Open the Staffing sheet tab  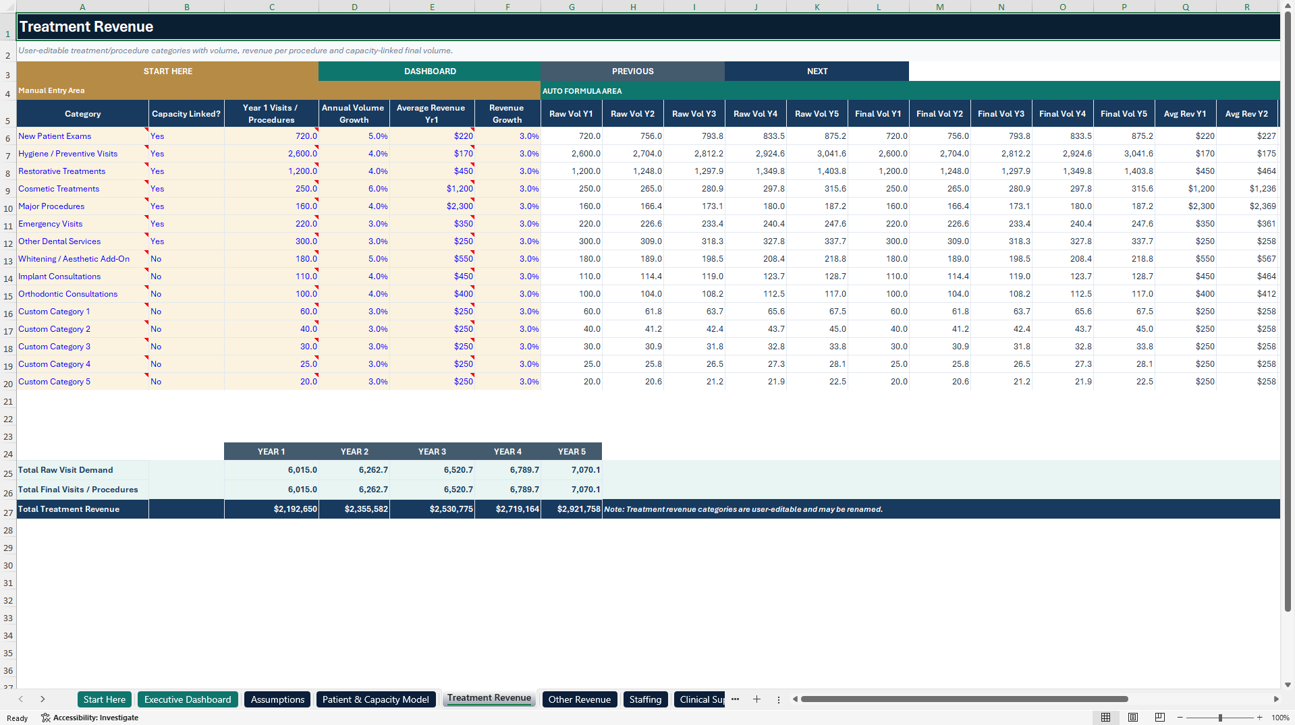coord(645,699)
